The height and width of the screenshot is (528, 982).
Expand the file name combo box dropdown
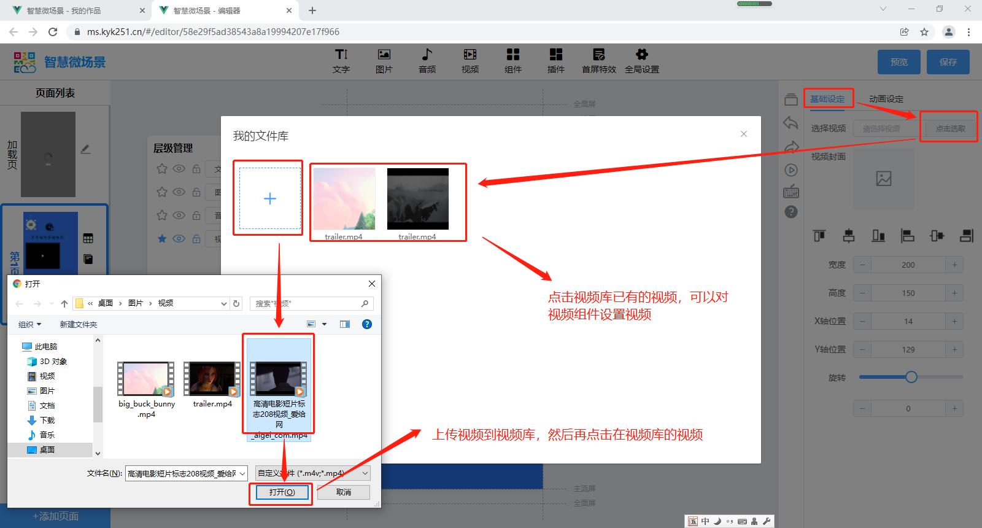[x=242, y=473]
